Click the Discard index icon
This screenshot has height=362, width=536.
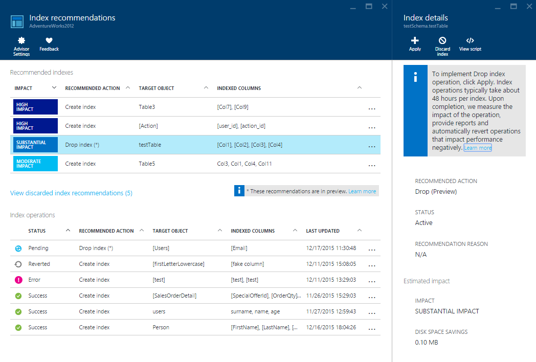442,41
